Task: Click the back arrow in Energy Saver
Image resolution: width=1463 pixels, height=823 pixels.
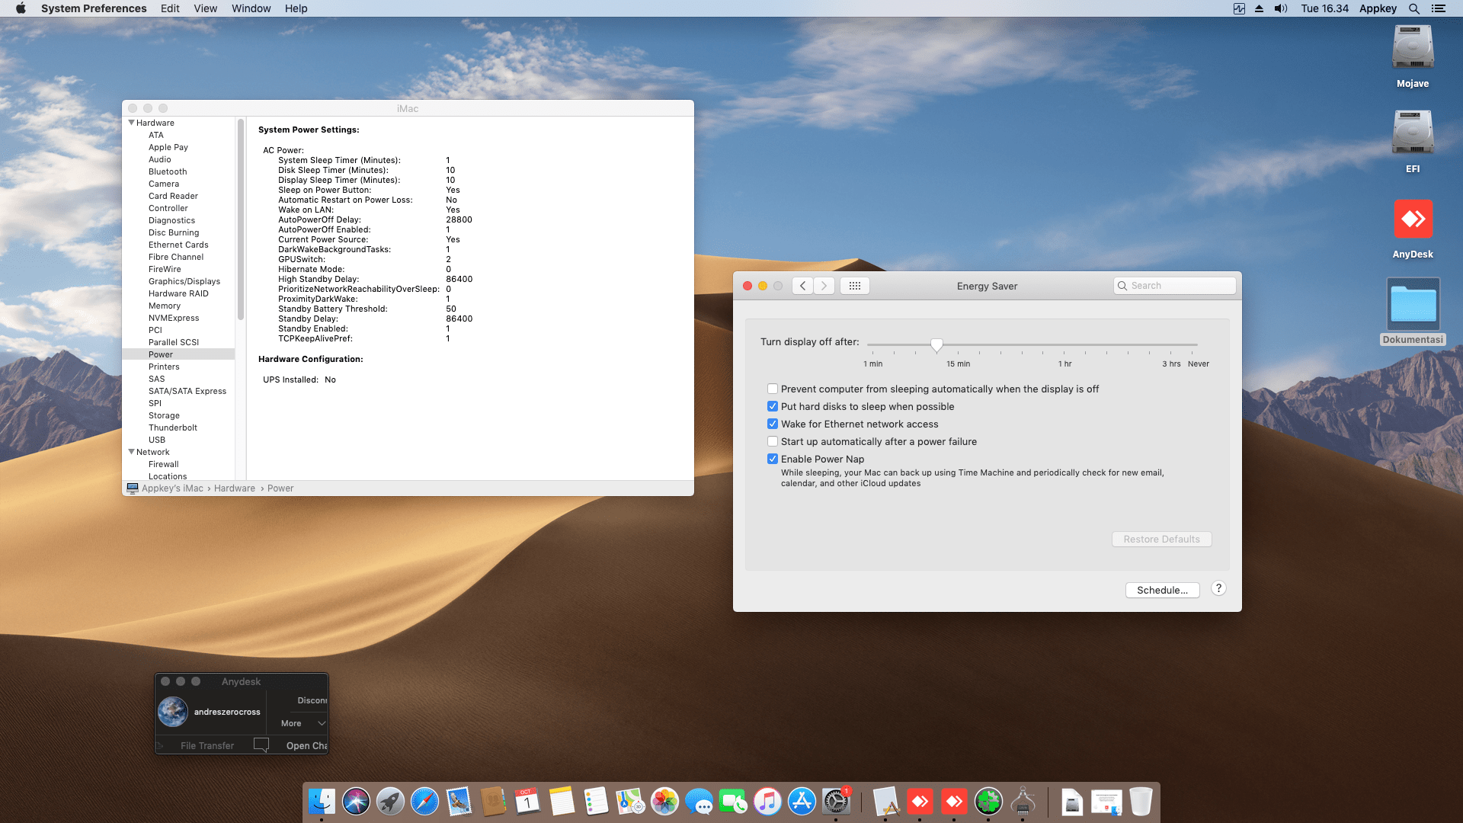Action: pos(802,286)
